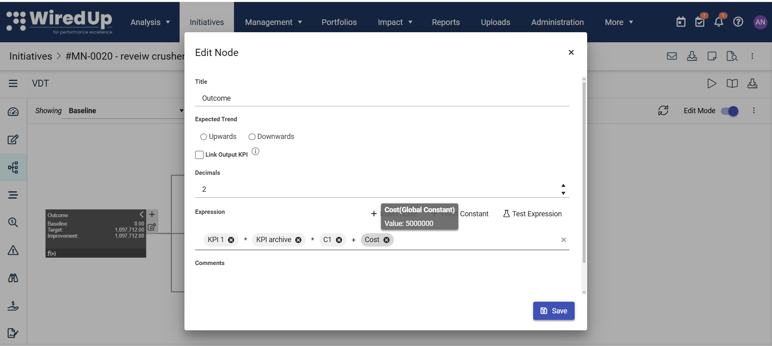Image resolution: width=772 pixels, height=346 pixels.
Task: Open the list lines sidebar icon
Action: (x=13, y=195)
